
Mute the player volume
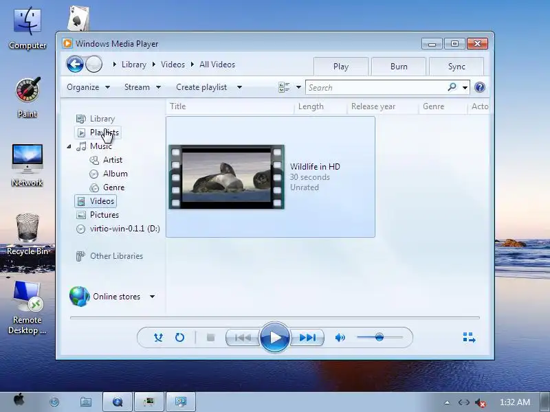[340, 337]
